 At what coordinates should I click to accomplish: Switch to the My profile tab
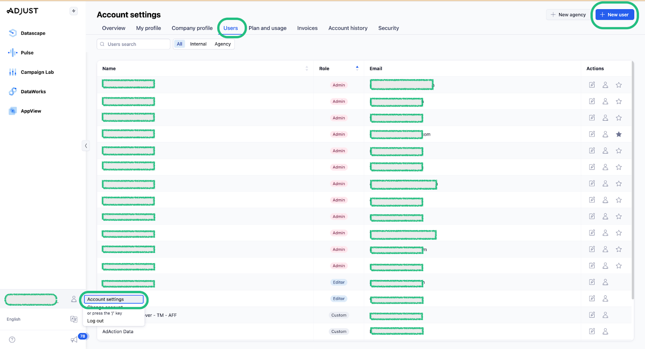tap(148, 28)
